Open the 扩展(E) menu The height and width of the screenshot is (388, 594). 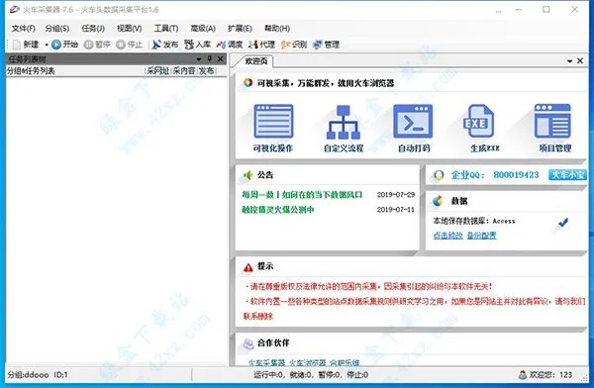pos(240,29)
